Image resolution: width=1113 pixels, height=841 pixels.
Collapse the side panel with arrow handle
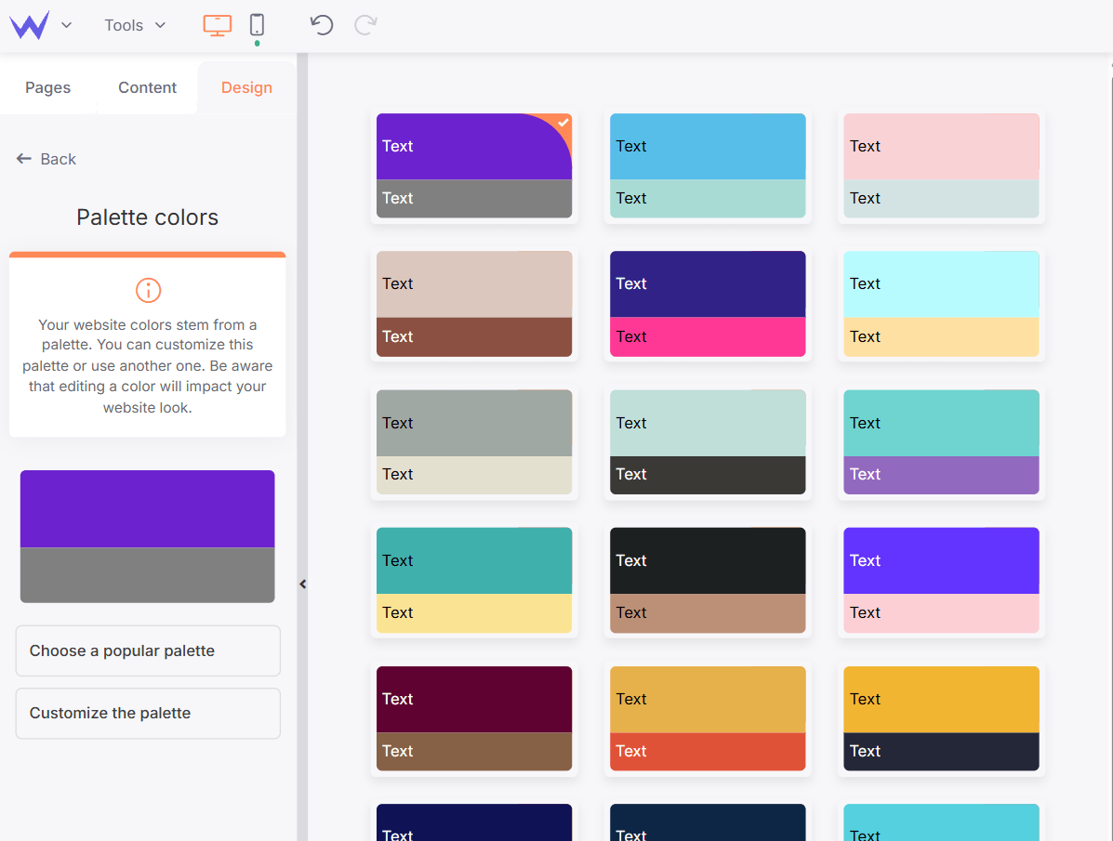303,585
